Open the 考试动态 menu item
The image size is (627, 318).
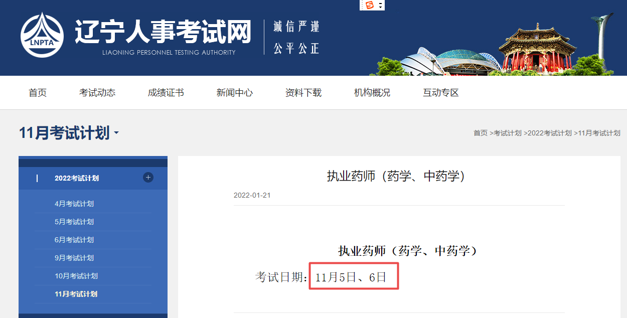tap(97, 93)
